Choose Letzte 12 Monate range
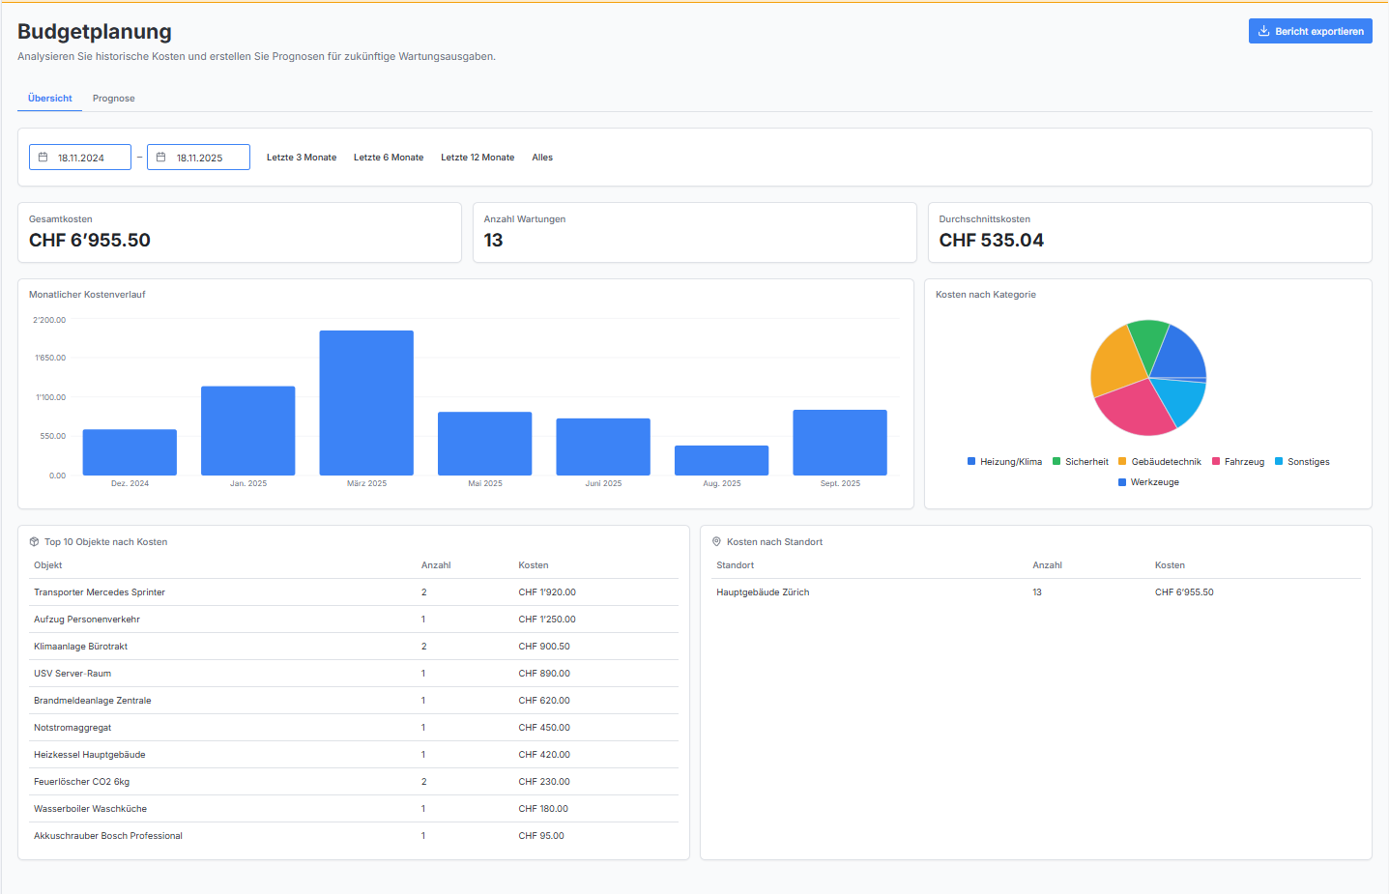The image size is (1389, 894). (x=477, y=158)
